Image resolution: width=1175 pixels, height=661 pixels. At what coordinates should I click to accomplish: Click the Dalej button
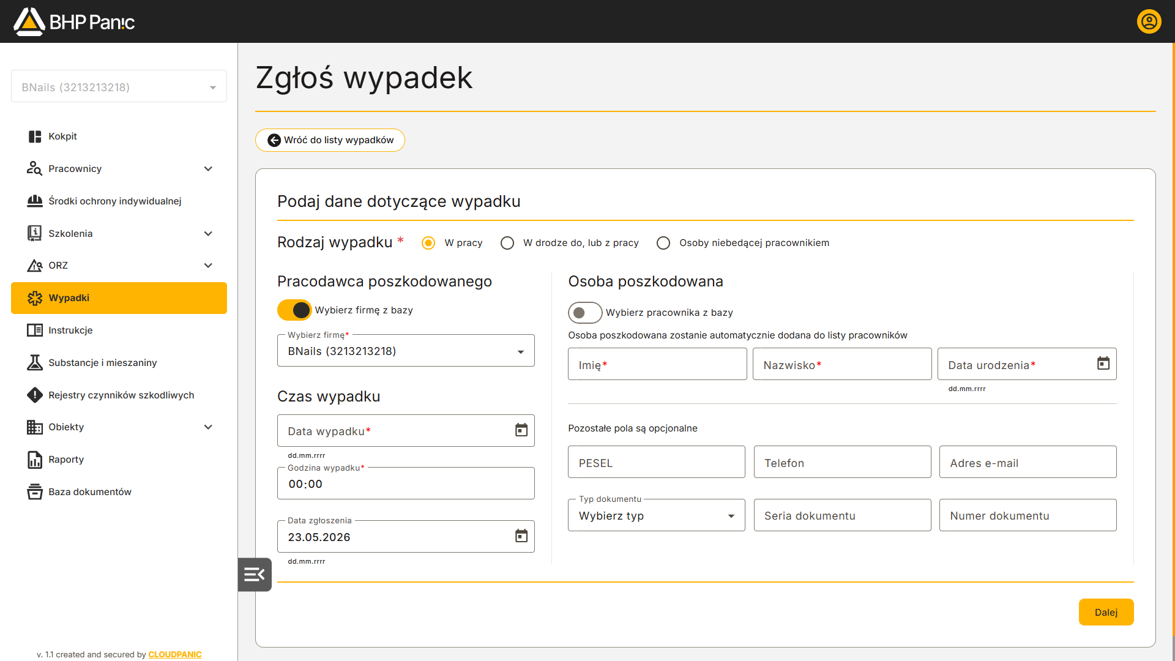[1106, 612]
